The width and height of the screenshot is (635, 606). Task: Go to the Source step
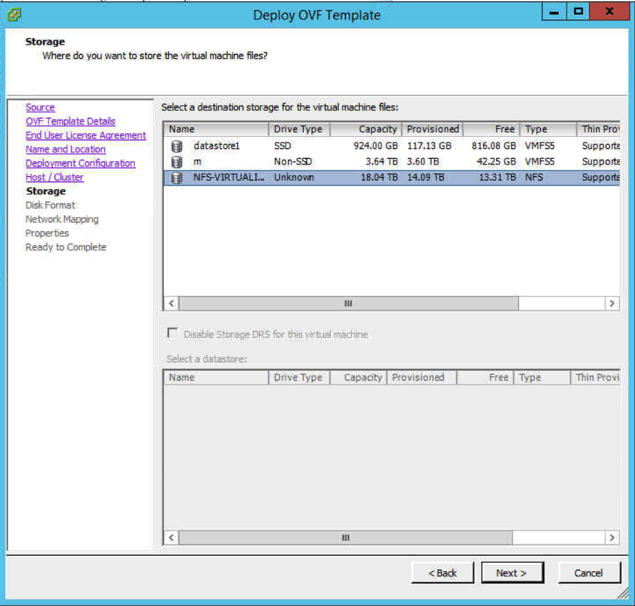[x=40, y=107]
